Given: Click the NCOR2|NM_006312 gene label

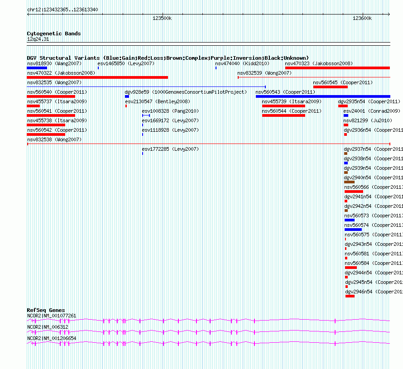Looking at the screenshot, I should 48,327.
